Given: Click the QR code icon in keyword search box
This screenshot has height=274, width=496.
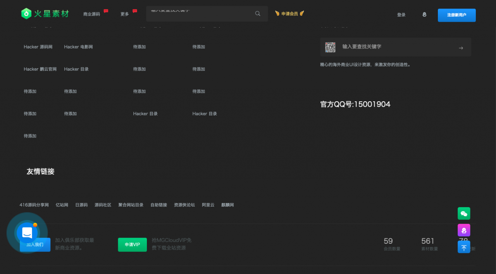Looking at the screenshot, I should click(330, 47).
